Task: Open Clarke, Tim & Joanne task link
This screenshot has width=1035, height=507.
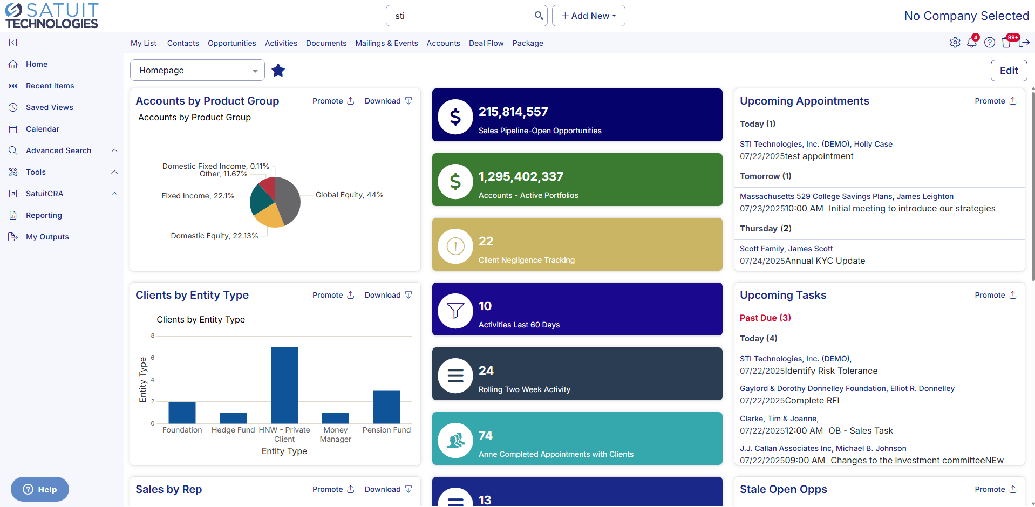Action: coord(779,419)
